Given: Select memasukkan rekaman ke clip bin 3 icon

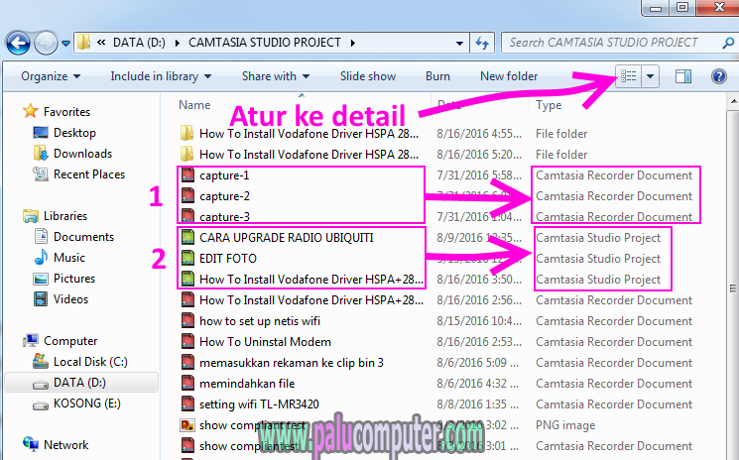Looking at the screenshot, I should 187,362.
